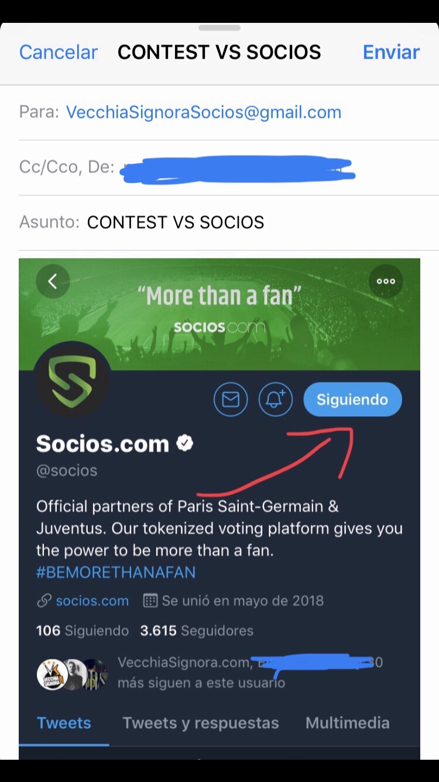Tap the bell notification icon
This screenshot has width=439, height=782.
[276, 400]
